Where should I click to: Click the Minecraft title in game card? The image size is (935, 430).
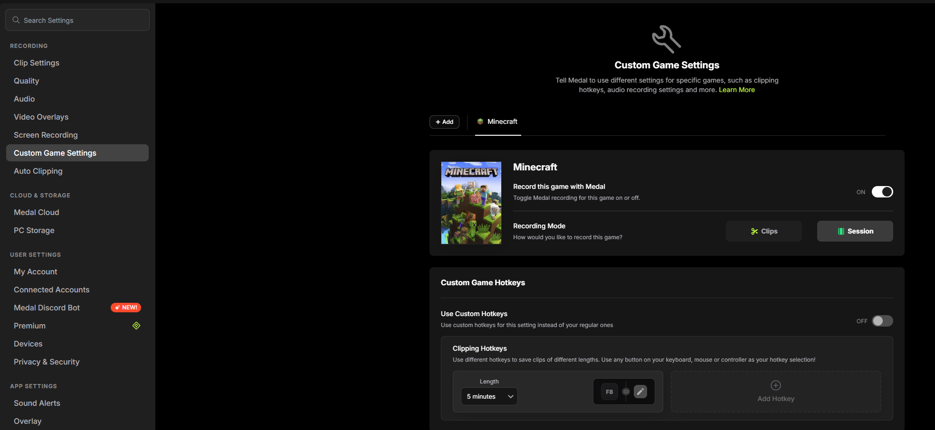point(535,167)
